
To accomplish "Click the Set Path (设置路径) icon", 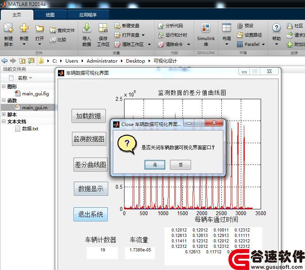I will click(240, 35).
